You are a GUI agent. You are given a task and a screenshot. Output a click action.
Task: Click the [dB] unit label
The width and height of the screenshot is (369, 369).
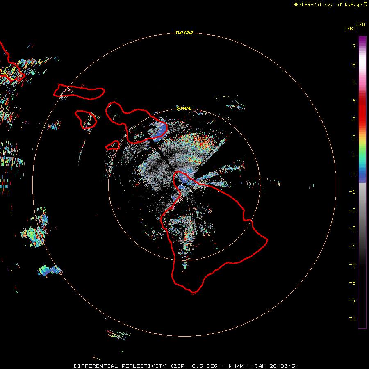click(350, 28)
